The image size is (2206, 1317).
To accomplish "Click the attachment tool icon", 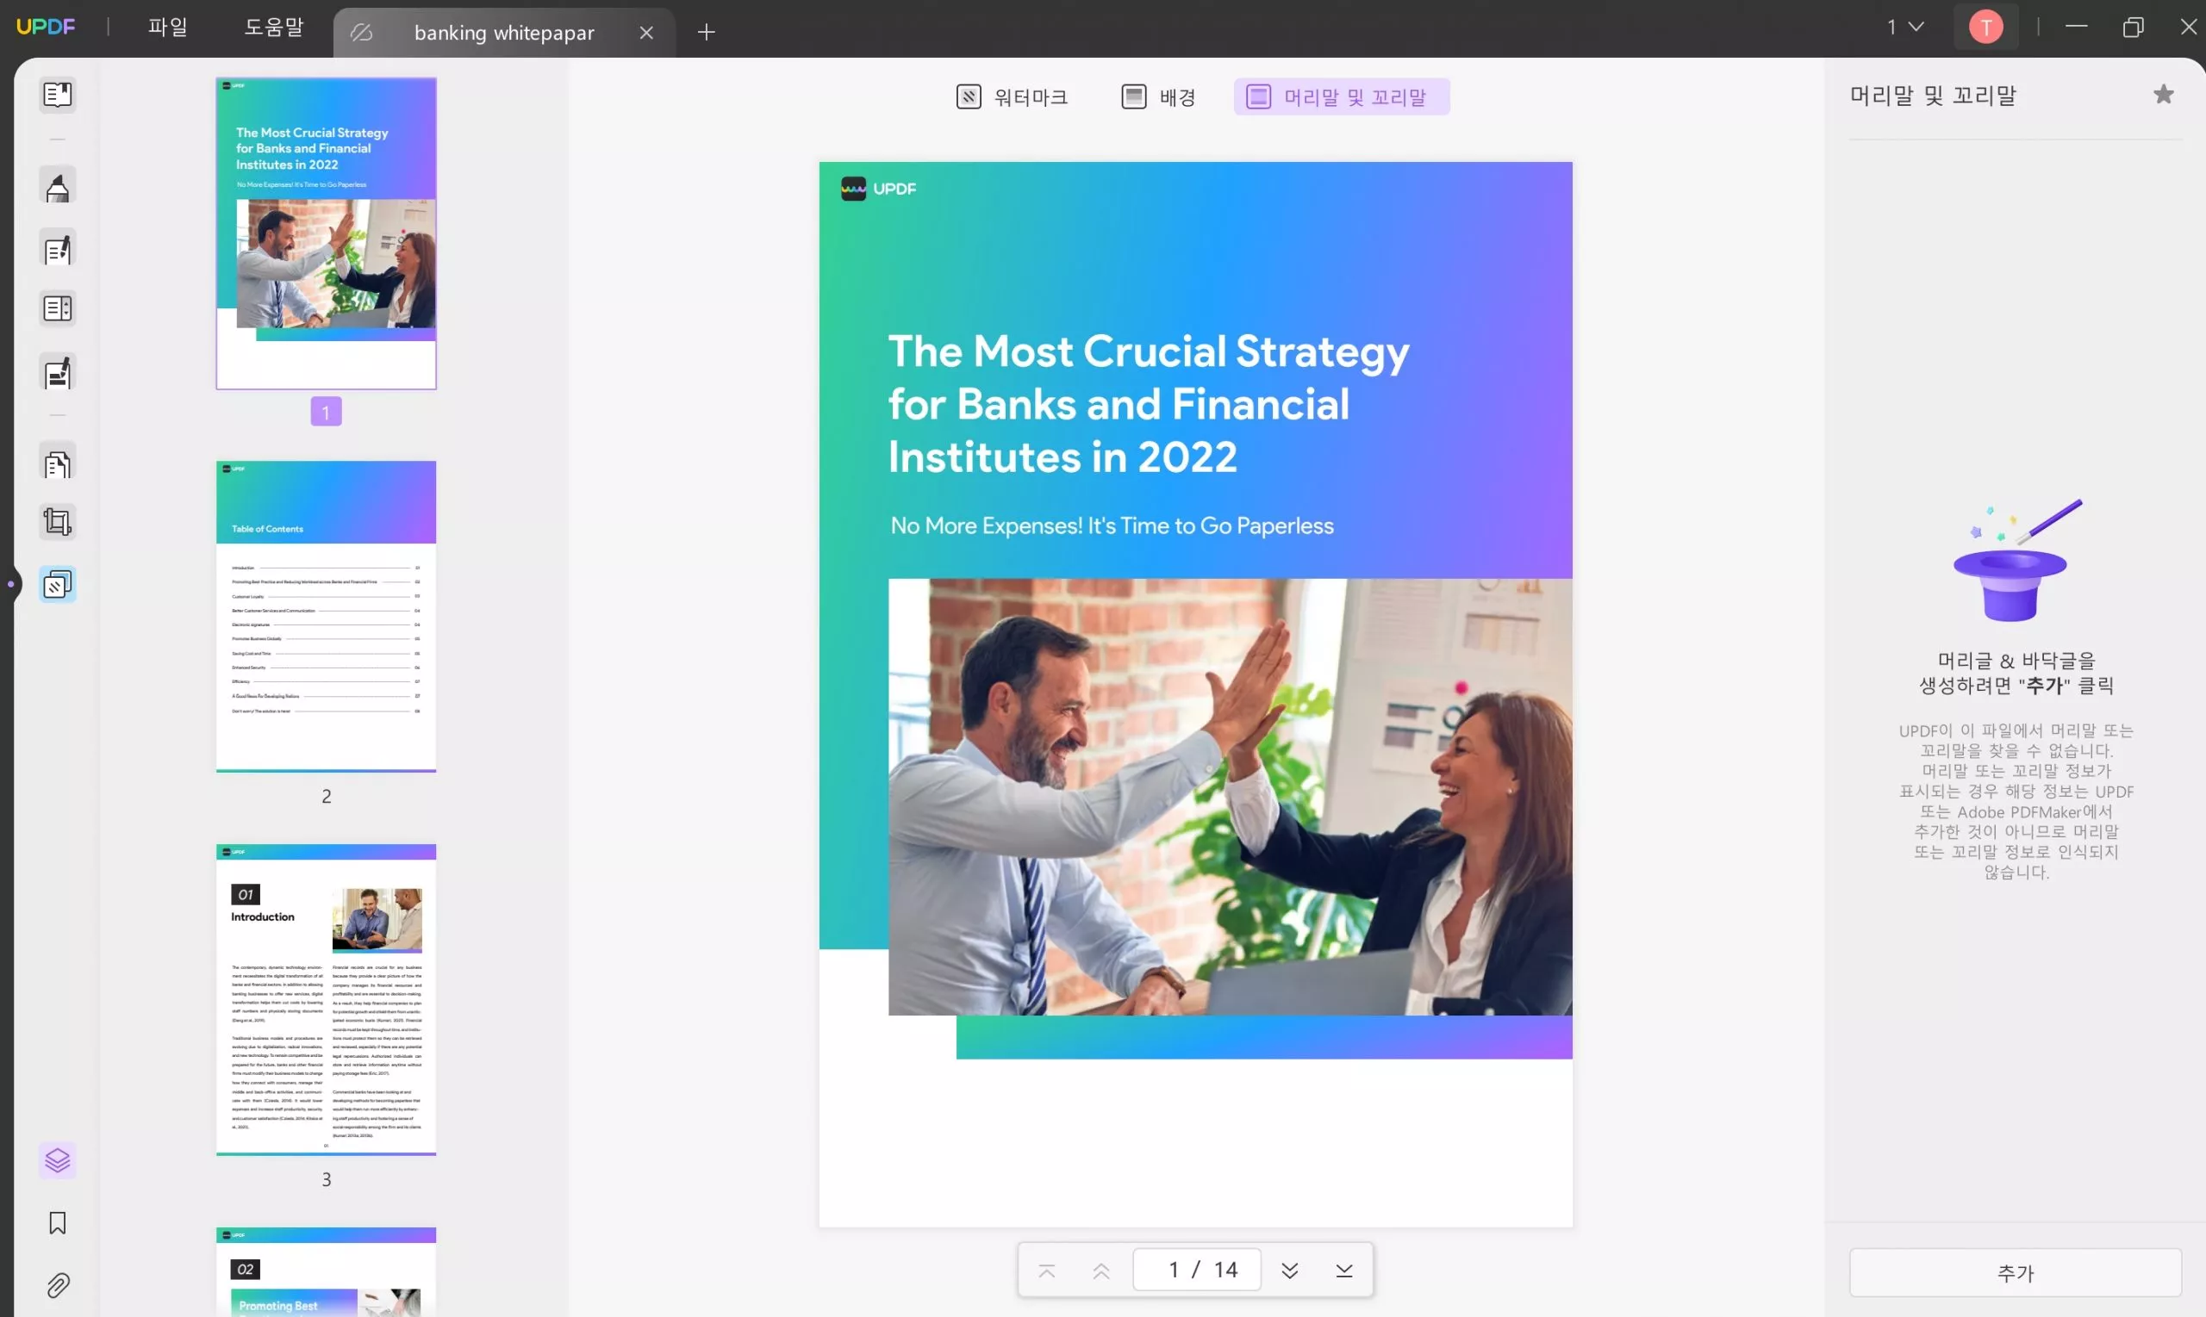I will click(55, 1286).
